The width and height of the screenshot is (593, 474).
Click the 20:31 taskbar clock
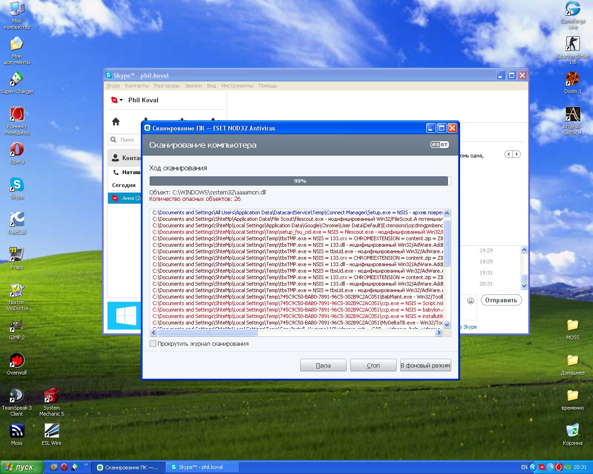coord(580,467)
